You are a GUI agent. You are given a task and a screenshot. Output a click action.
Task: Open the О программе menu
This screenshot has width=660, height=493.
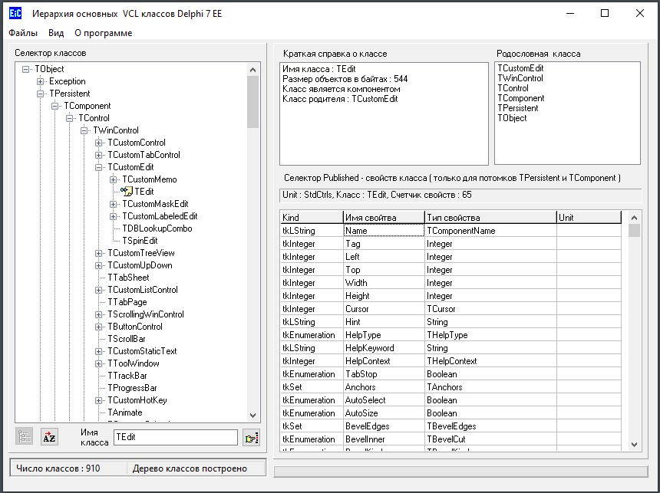(x=103, y=33)
